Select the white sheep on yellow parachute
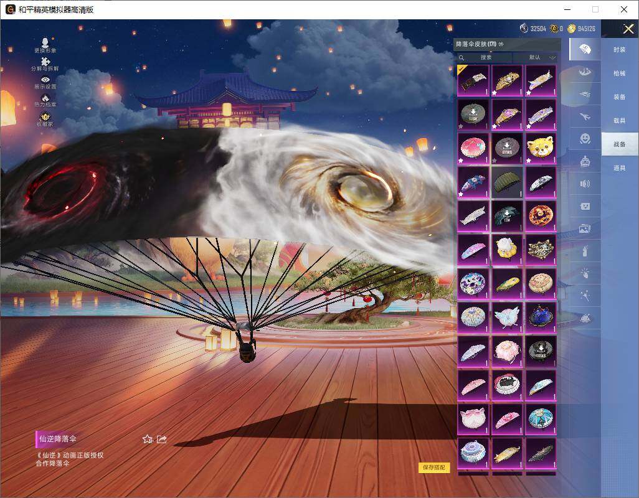This screenshot has width=639, height=498. coord(507,250)
